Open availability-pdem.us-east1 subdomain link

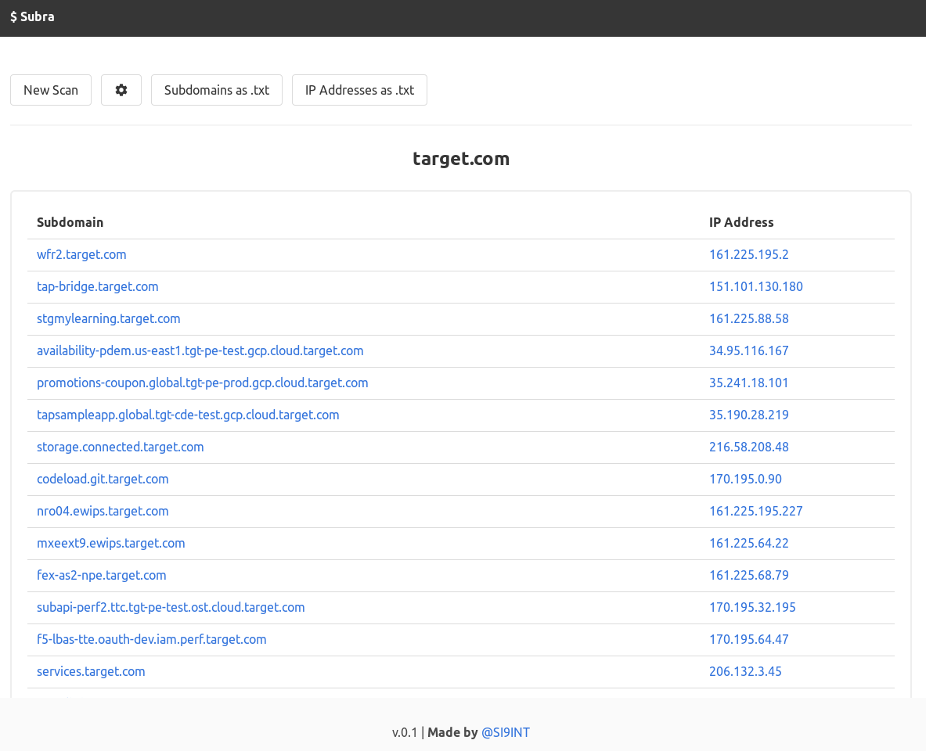click(x=200, y=350)
